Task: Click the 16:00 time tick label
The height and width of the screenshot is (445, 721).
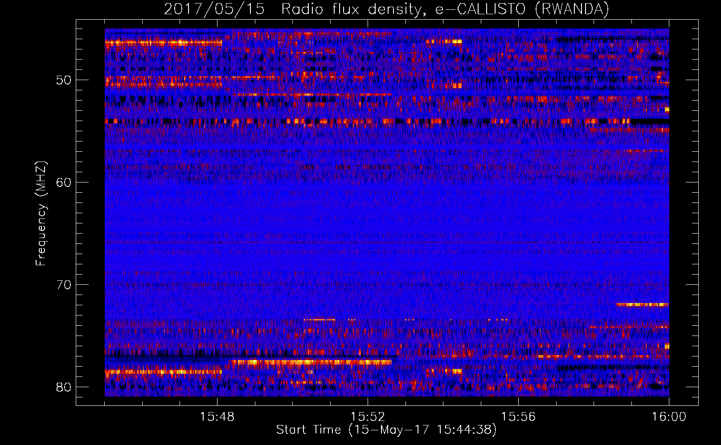Action: (x=669, y=417)
